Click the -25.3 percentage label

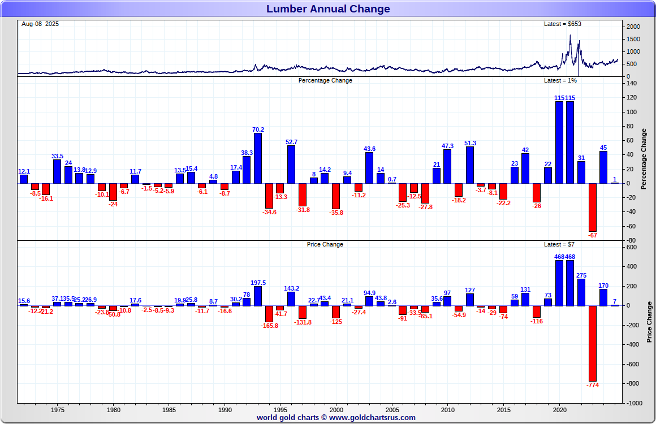(403, 205)
